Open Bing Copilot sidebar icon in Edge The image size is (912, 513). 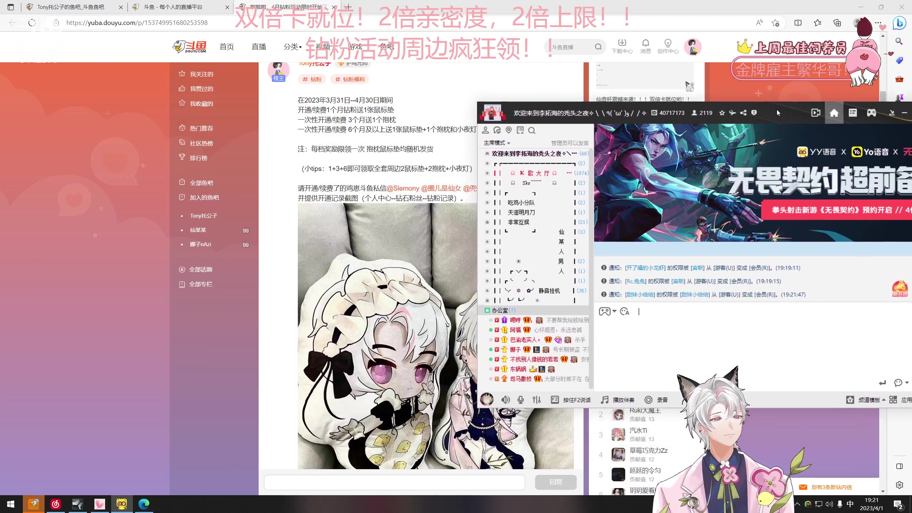click(x=900, y=23)
